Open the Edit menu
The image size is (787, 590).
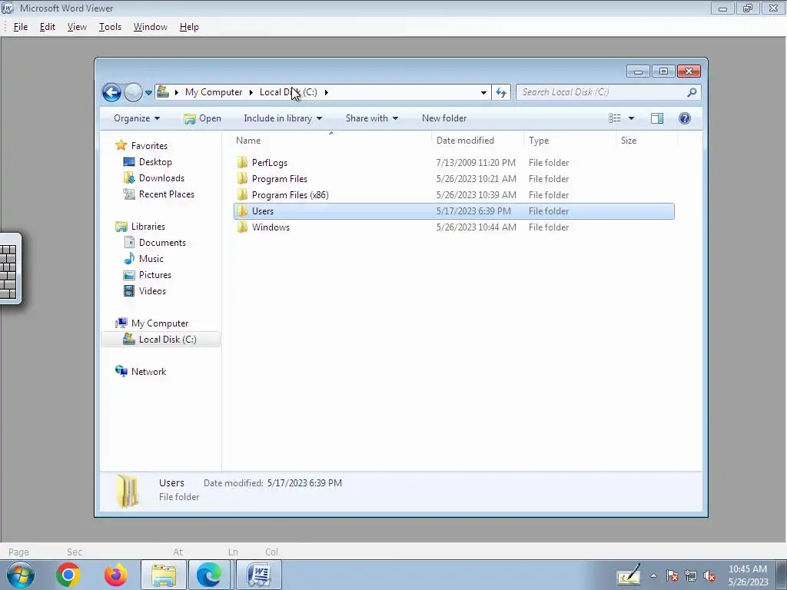(48, 27)
